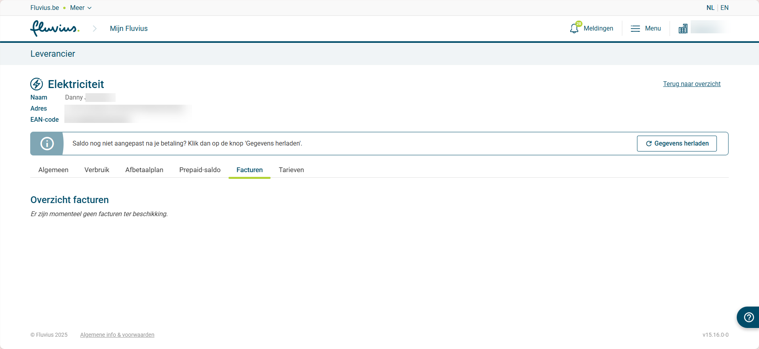Click the Fluvius logo
Viewport: 759px width, 349px height.
[55, 29]
